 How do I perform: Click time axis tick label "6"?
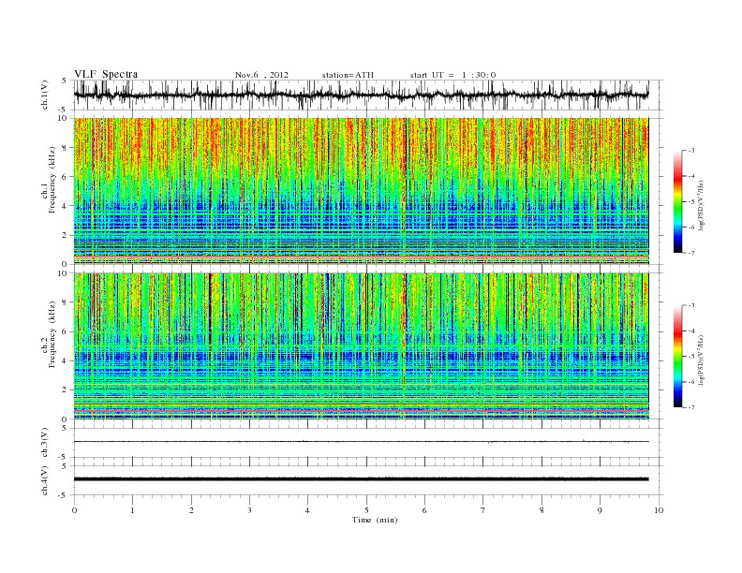pyautogui.click(x=424, y=510)
